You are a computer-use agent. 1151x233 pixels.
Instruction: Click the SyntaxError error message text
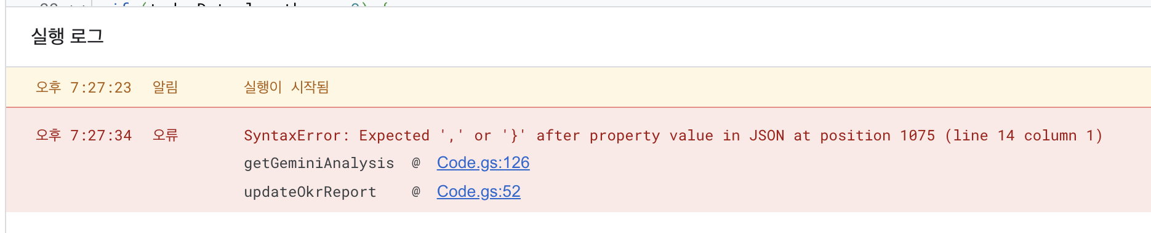[x=673, y=136]
